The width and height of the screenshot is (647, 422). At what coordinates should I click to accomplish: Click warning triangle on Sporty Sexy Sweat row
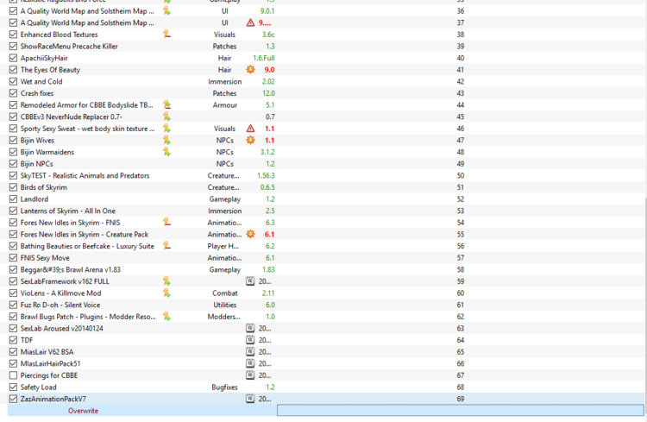pyautogui.click(x=250, y=129)
